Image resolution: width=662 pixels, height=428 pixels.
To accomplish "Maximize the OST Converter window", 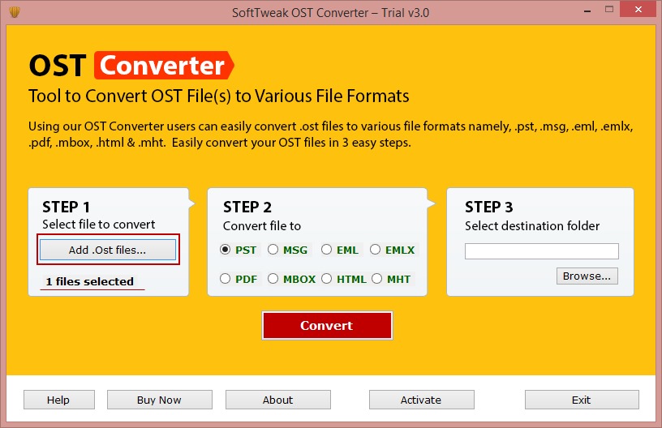I will 608,9.
